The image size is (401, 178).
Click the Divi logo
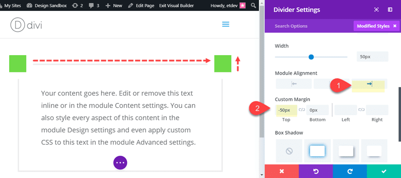[26, 25]
